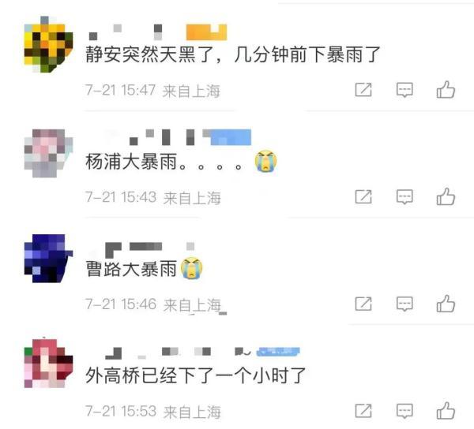The image size is (474, 429).
Task: Reply to the 杨浦大暴雨 comment
Action: [x=404, y=197]
